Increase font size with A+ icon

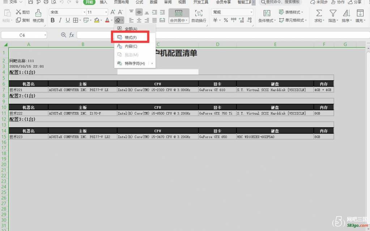point(113,12)
